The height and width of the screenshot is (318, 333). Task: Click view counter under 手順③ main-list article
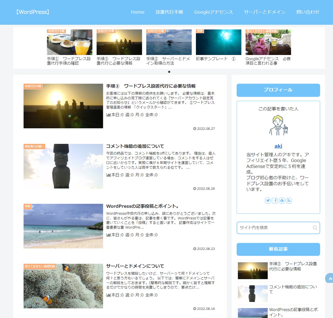pyautogui.click(x=132, y=115)
